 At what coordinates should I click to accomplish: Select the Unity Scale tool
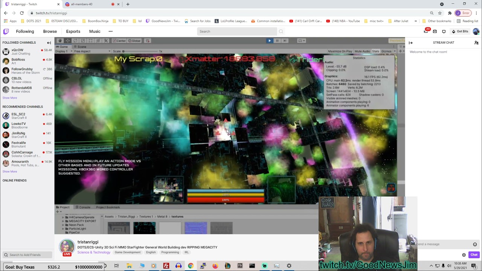pyautogui.click(x=83, y=41)
